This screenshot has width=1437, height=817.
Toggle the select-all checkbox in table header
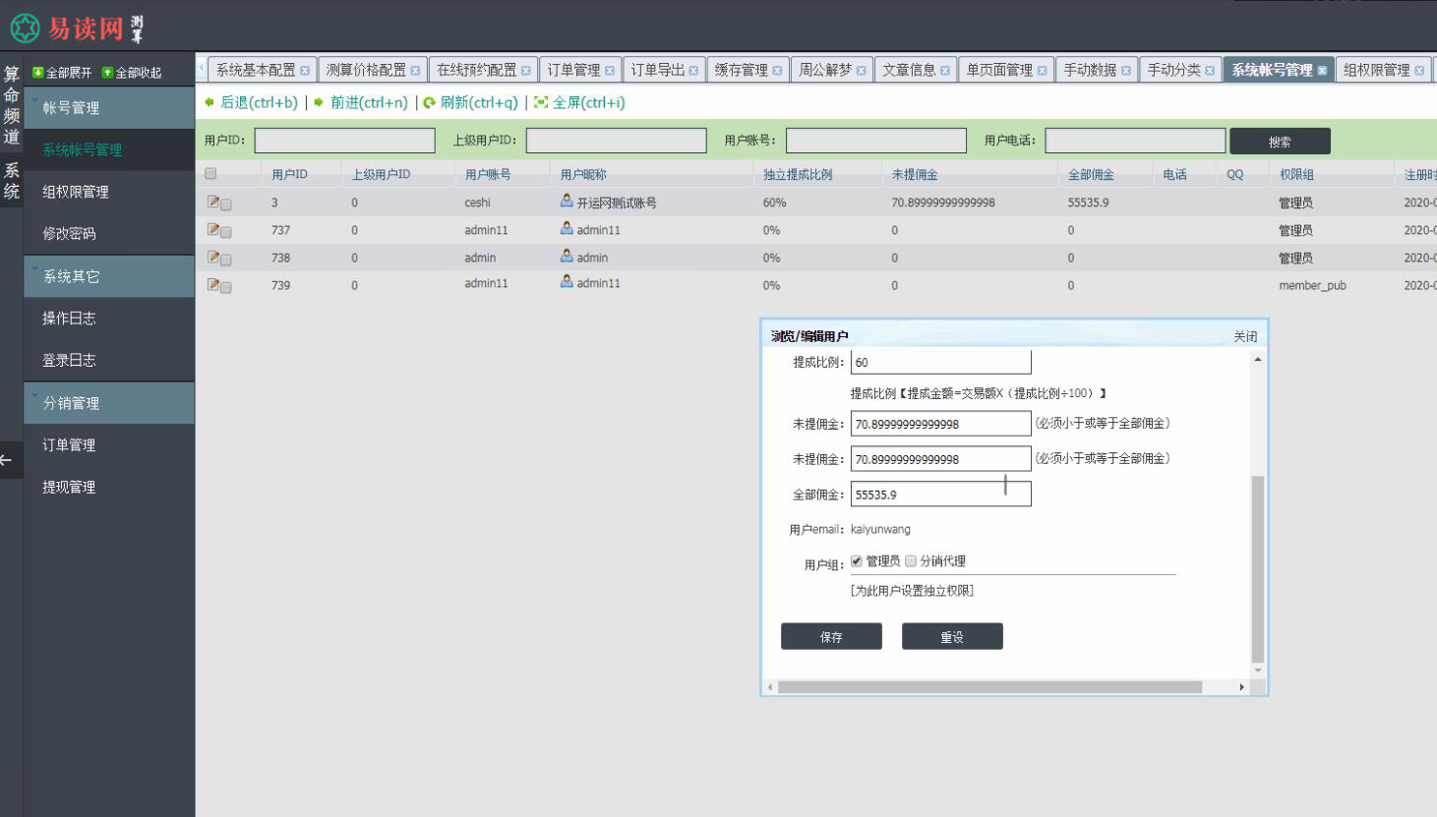coord(210,173)
